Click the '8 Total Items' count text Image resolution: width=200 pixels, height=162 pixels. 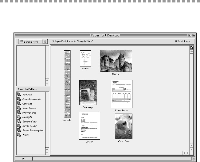tap(182, 41)
